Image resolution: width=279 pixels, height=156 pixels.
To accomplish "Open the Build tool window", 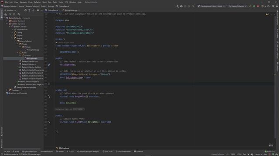I will 16,152.
